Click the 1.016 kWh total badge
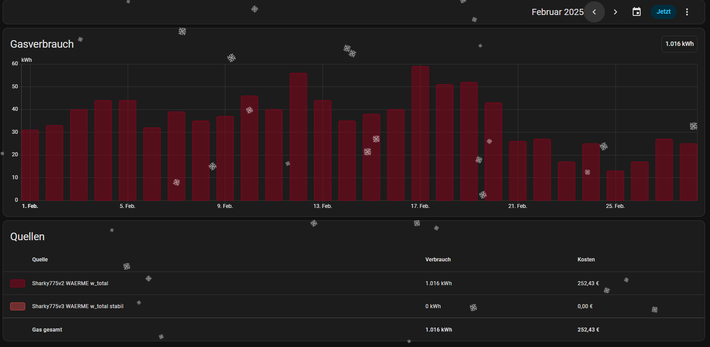710x347 pixels. [x=679, y=44]
